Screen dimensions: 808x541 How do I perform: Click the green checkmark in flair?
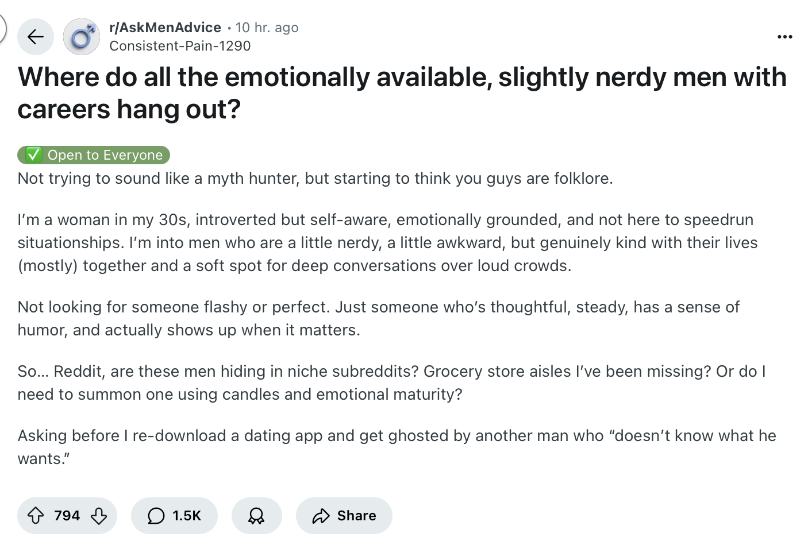(x=34, y=155)
